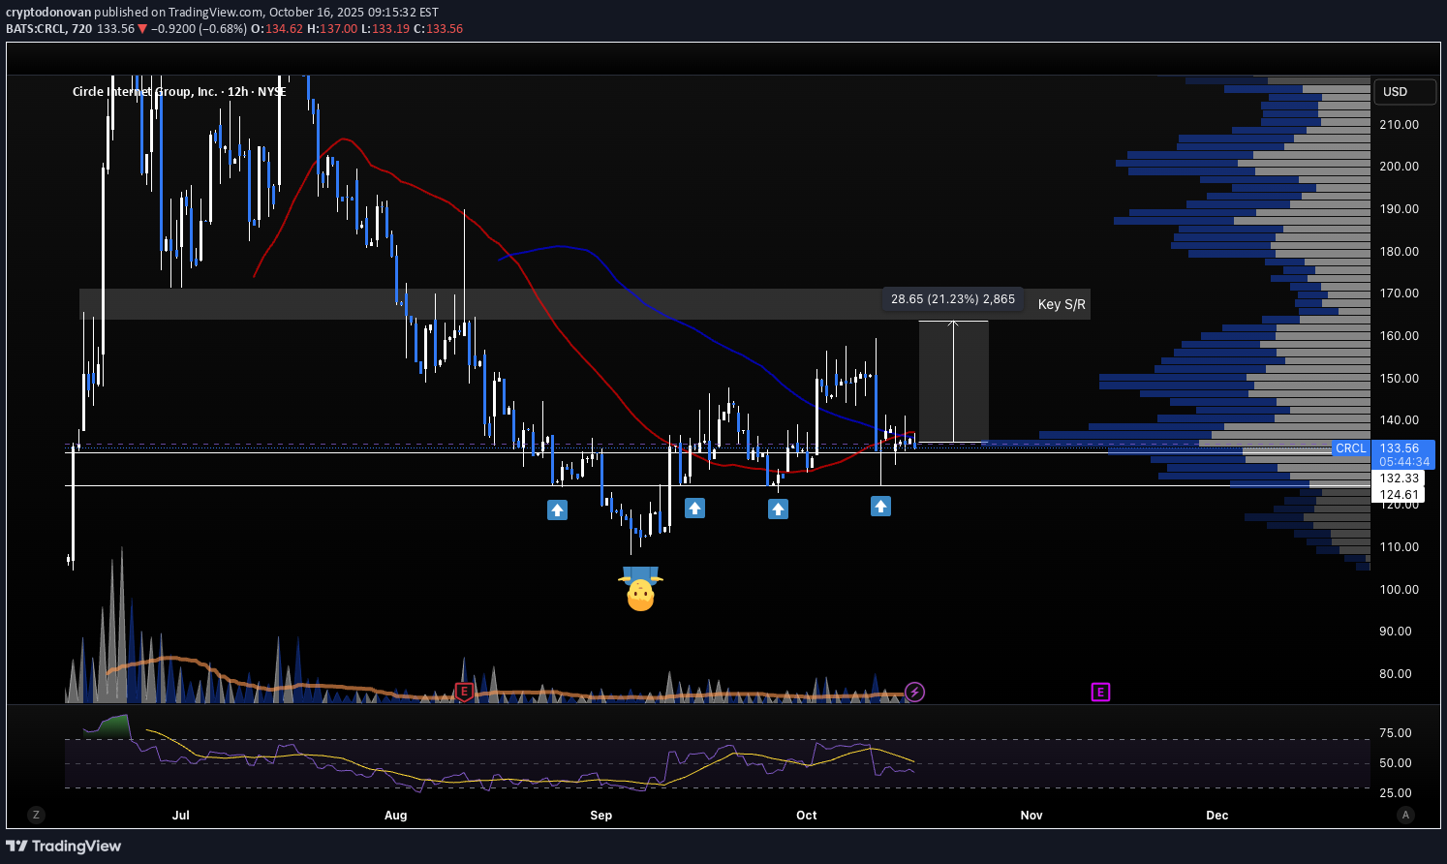Click the CRCL label on the price axis
Screen dimensions: 1447x864
point(1350,448)
